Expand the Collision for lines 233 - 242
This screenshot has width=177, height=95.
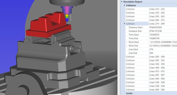pyautogui.click(x=124, y=13)
